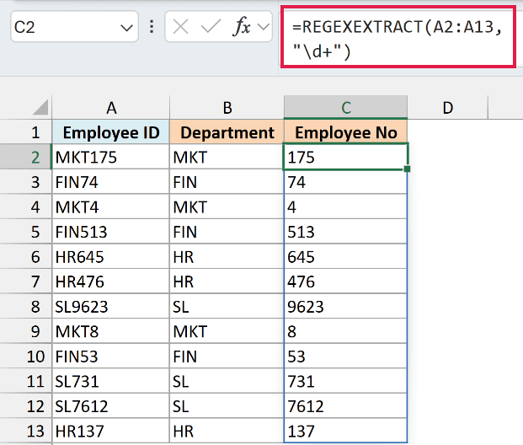The image size is (523, 445).
Task: Open Insert Function via the fx icon
Action: tap(242, 26)
